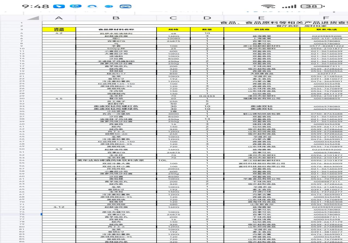Click the spec cell 20KG
Screen dimensions: 348x243
(173, 169)
